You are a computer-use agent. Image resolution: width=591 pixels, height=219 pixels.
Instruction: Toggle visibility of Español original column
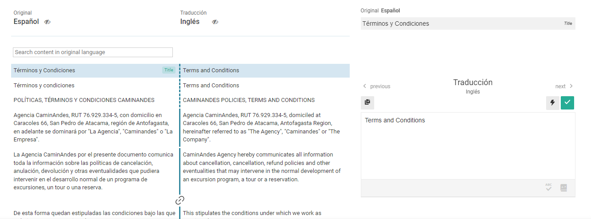pyautogui.click(x=48, y=22)
